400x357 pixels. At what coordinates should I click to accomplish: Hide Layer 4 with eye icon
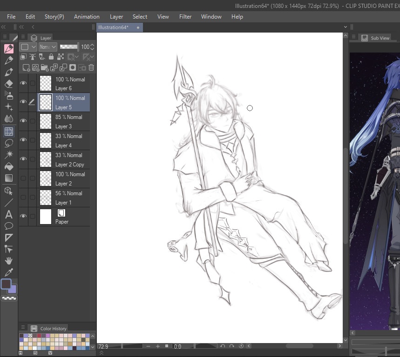pos(23,140)
